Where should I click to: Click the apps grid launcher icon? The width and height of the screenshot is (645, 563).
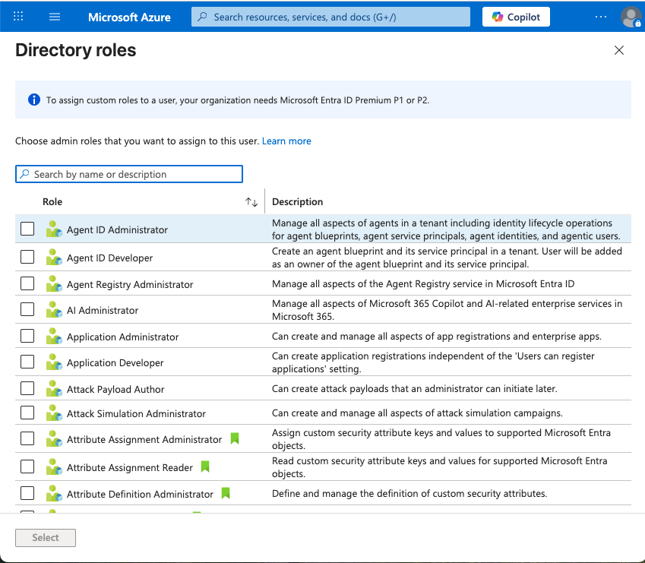(19, 17)
